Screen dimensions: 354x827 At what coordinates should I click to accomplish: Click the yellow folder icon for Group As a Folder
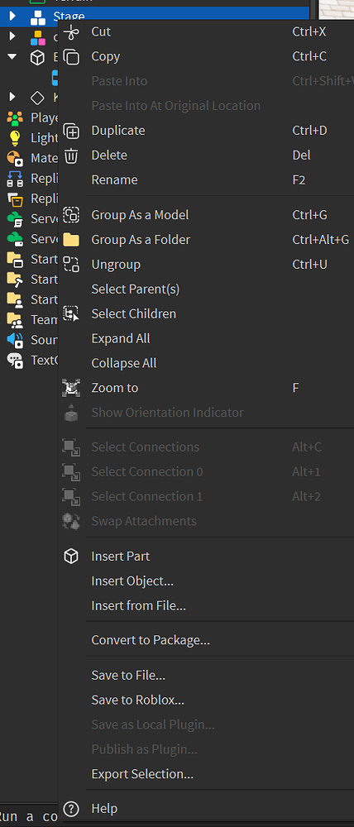[70, 240]
